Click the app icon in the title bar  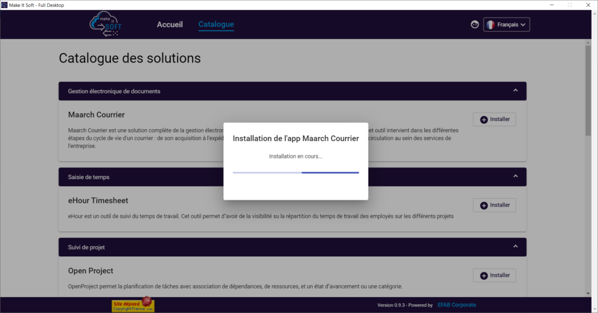click(4, 5)
